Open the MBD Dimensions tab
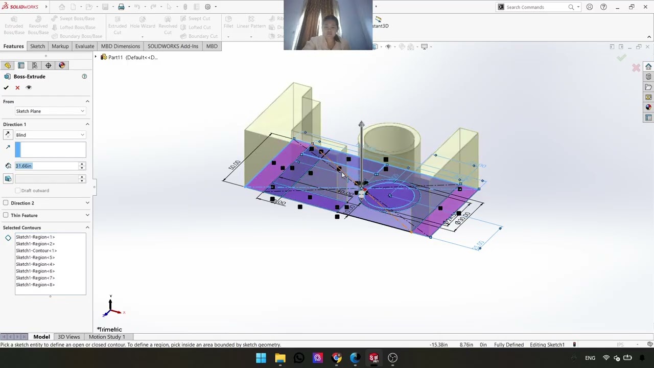This screenshot has height=368, width=654. point(121,46)
